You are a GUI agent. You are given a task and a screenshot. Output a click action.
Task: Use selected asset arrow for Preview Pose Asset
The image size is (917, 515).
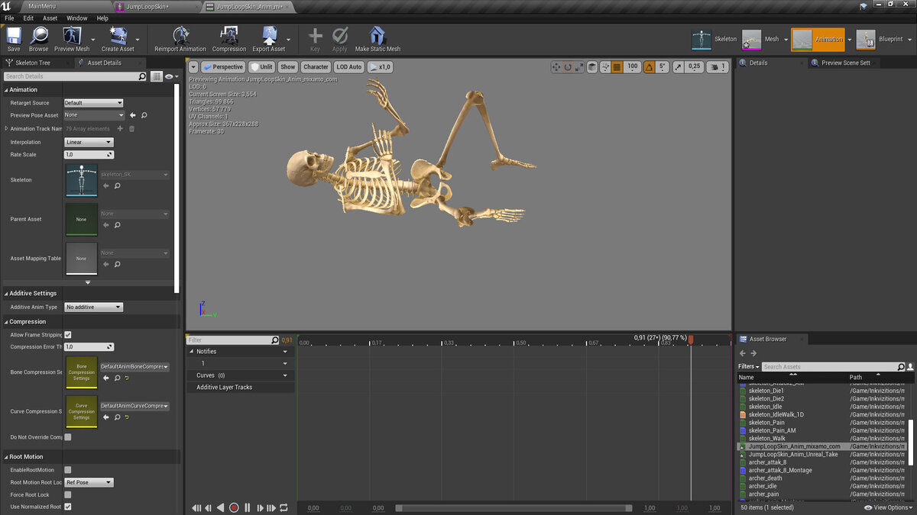tap(133, 115)
